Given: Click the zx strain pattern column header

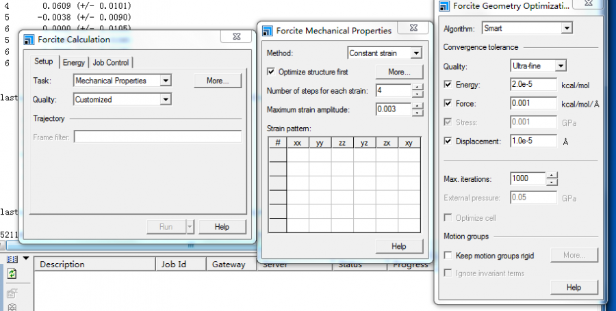Looking at the screenshot, I should 387,143.
